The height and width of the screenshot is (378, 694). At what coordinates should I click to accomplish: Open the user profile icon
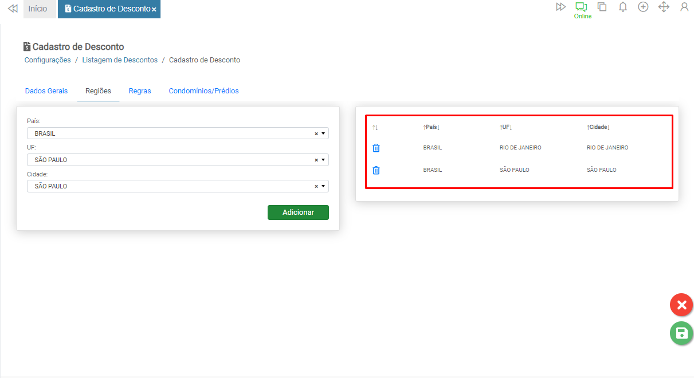coord(684,7)
